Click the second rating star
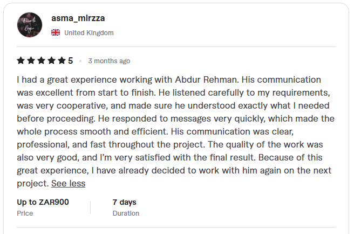 click(x=31, y=61)
